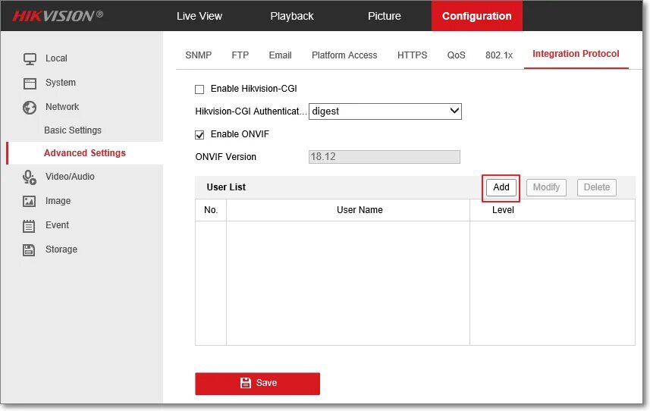Viewport: 650px width, 411px height.
Task: Click the System window icon in sidebar
Action: (30, 83)
